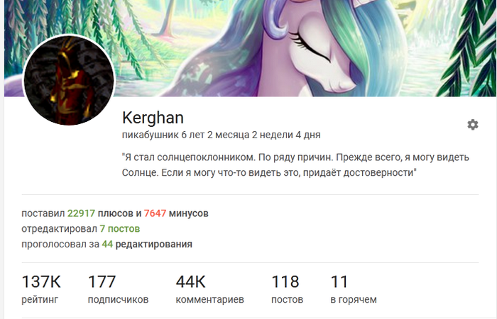The height and width of the screenshot is (319, 497).
Task: Click the солнцепоклонником profile quote text
Action: pos(296,165)
